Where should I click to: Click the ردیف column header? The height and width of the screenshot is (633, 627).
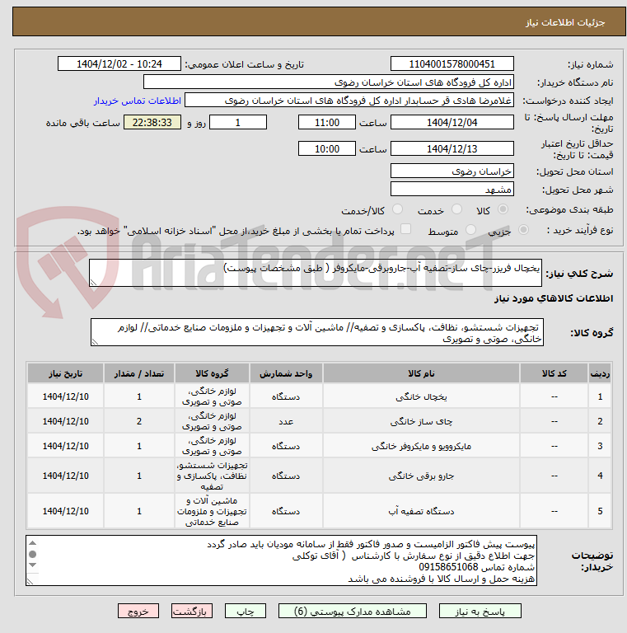tap(600, 373)
